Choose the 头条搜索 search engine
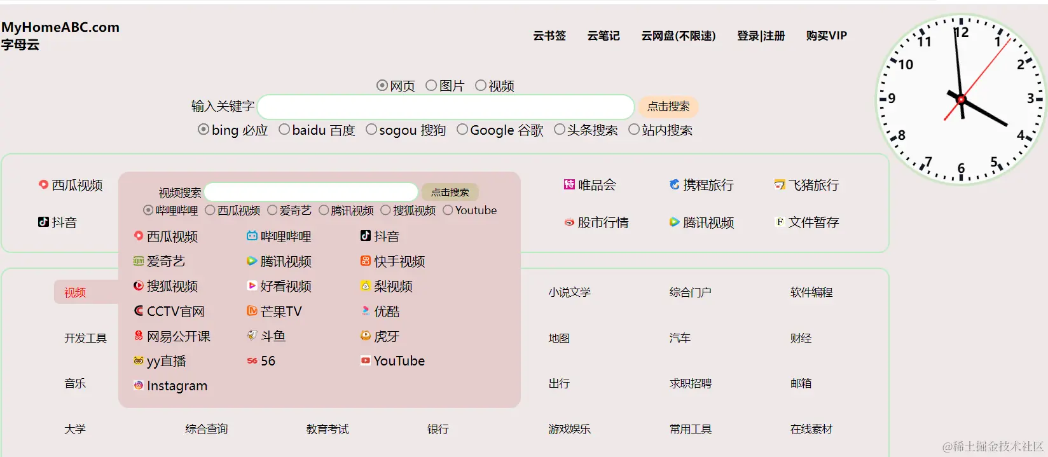1048x457 pixels. pos(560,129)
